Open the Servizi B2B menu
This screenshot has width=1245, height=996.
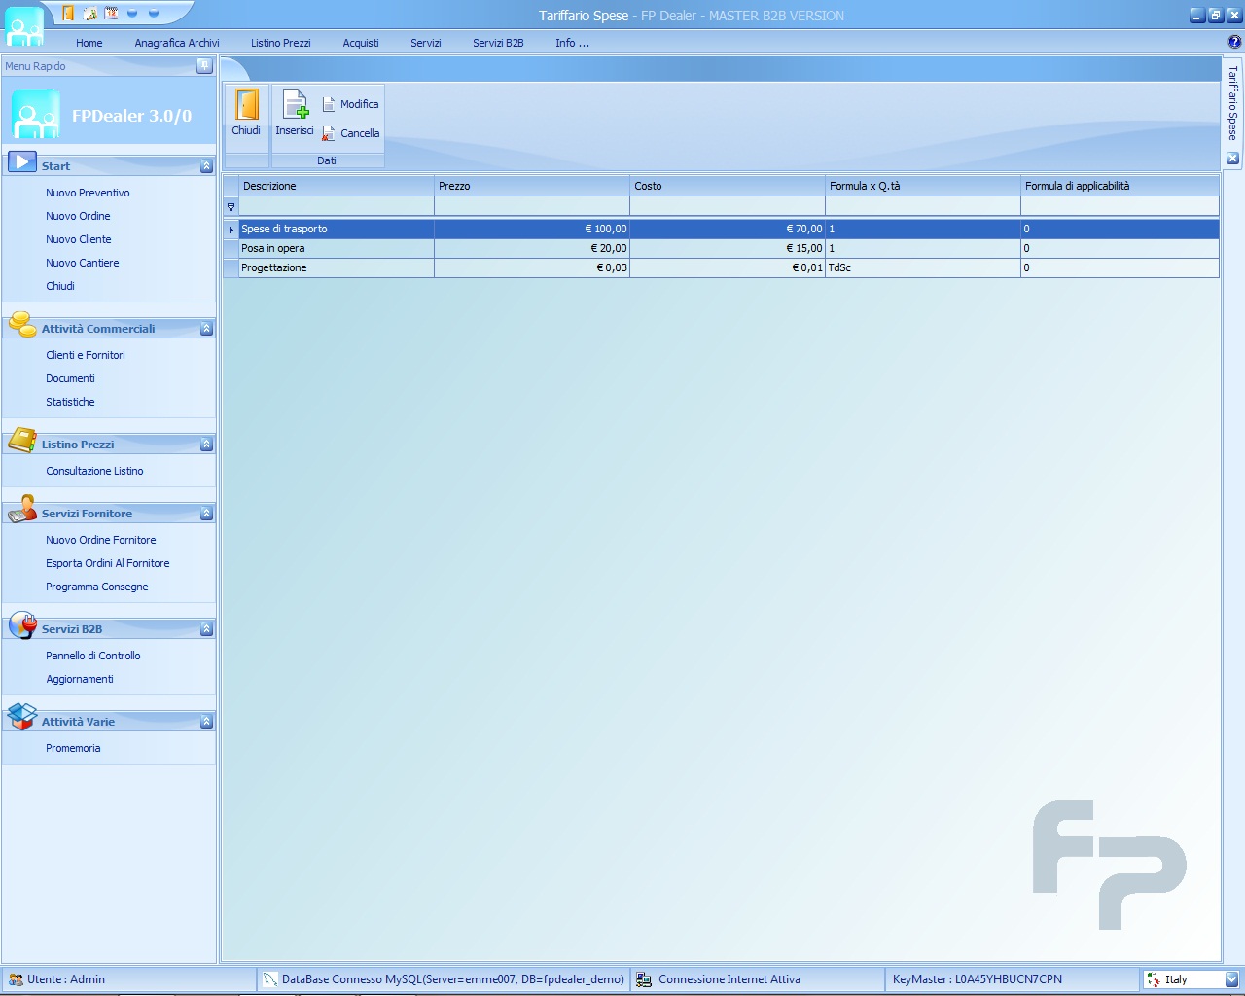(x=498, y=43)
